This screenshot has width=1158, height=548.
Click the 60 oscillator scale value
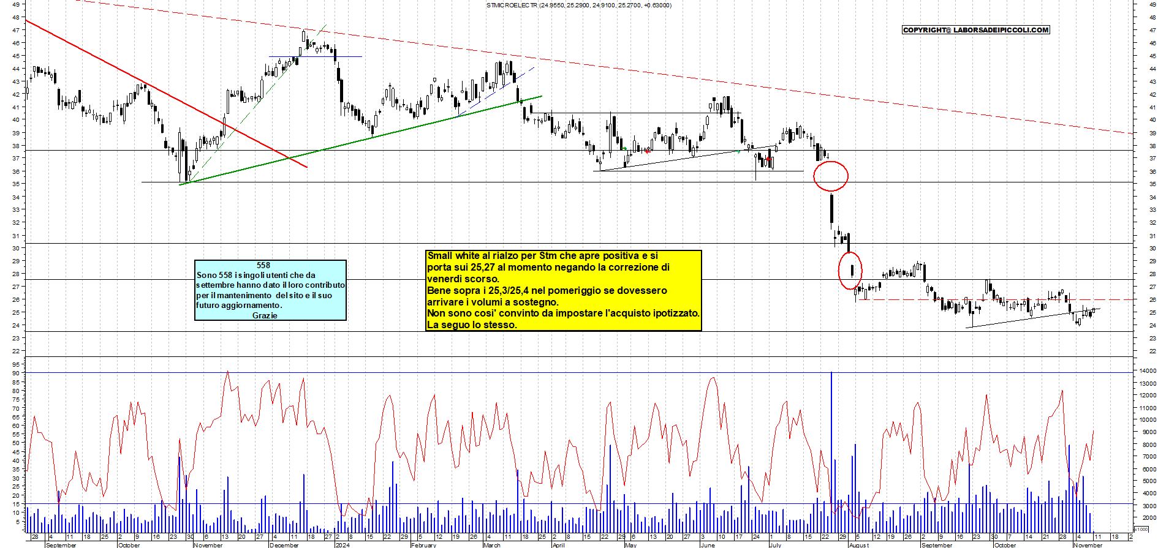tap(16, 426)
